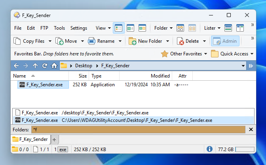Open the Lister dropdown menu
266x165 pixels.
(212, 28)
